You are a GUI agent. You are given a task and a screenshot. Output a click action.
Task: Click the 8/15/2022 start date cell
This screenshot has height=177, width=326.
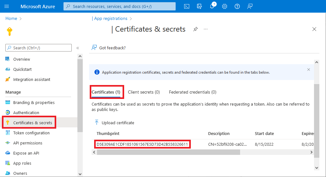[264, 144]
